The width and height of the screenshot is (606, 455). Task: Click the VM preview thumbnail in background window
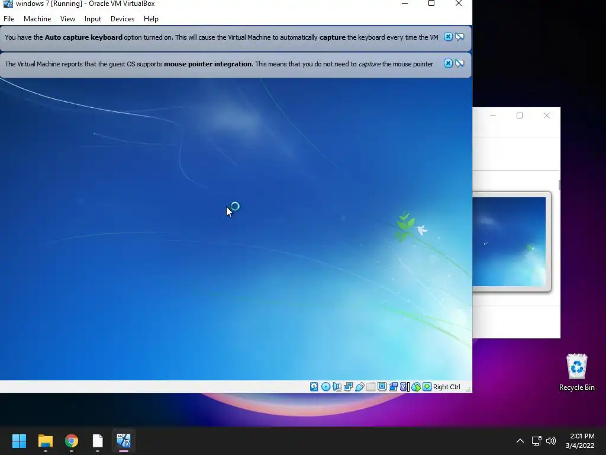pos(509,242)
